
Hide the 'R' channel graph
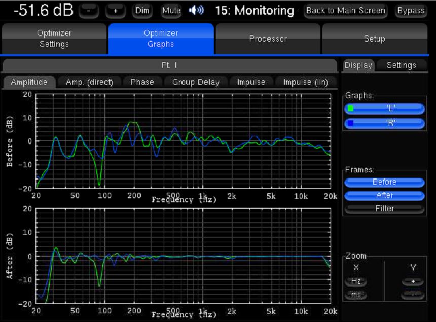(x=384, y=123)
